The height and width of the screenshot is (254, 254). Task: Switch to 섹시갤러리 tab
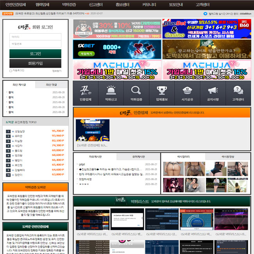(183, 157)
